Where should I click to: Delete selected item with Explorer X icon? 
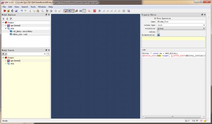(11, 19)
